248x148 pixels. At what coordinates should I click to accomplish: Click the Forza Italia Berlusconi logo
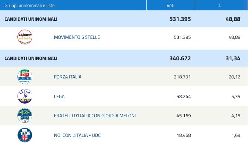click(x=25, y=77)
